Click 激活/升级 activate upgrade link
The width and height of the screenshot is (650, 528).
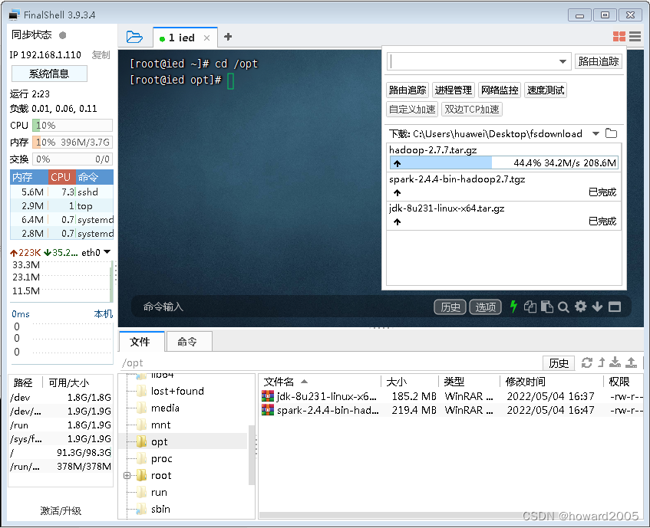pos(61,511)
